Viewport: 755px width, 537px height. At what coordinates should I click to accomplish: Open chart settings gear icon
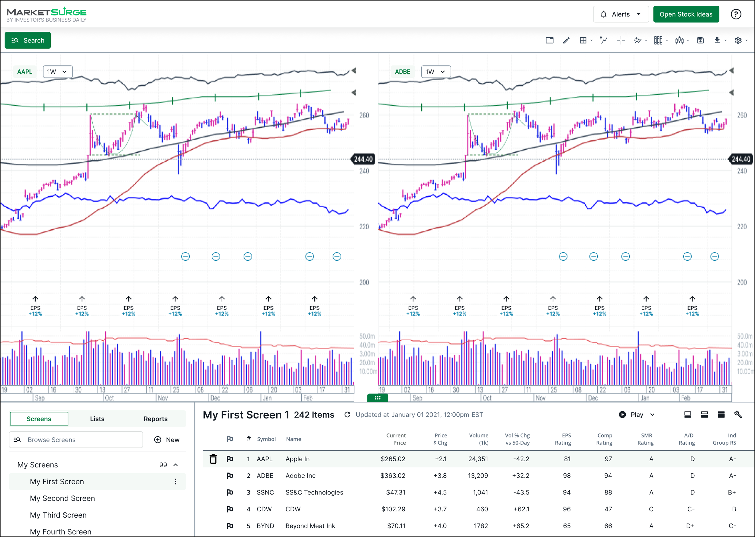[738, 40]
